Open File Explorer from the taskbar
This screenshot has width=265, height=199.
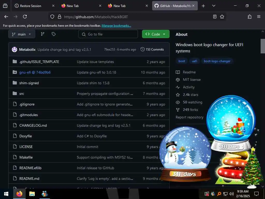click(x=32, y=194)
